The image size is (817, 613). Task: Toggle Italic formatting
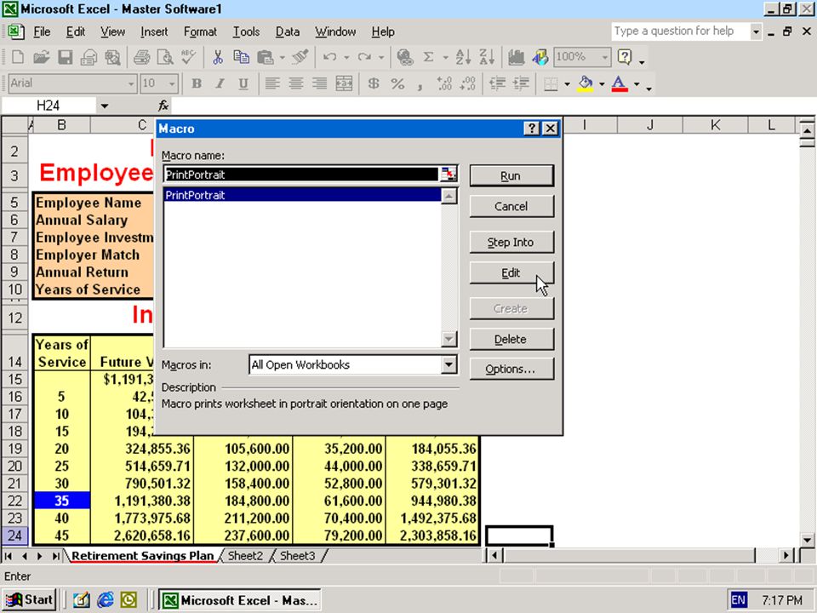220,83
